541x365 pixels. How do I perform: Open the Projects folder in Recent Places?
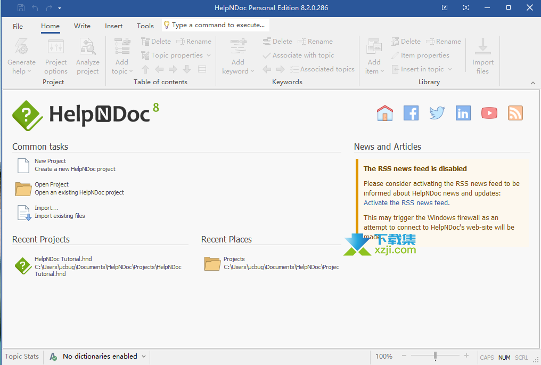coord(271,263)
